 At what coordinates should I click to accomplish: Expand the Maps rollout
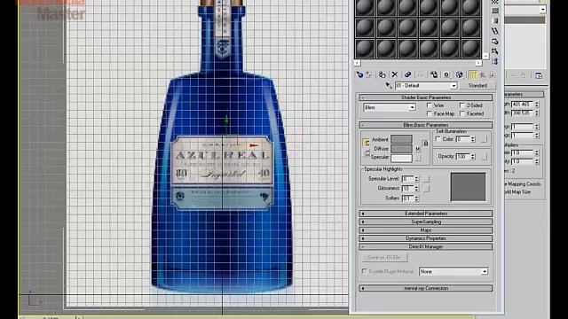[x=426, y=230]
